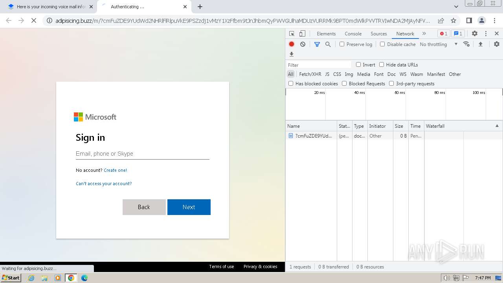Export HAR file download icon

[x=292, y=54]
